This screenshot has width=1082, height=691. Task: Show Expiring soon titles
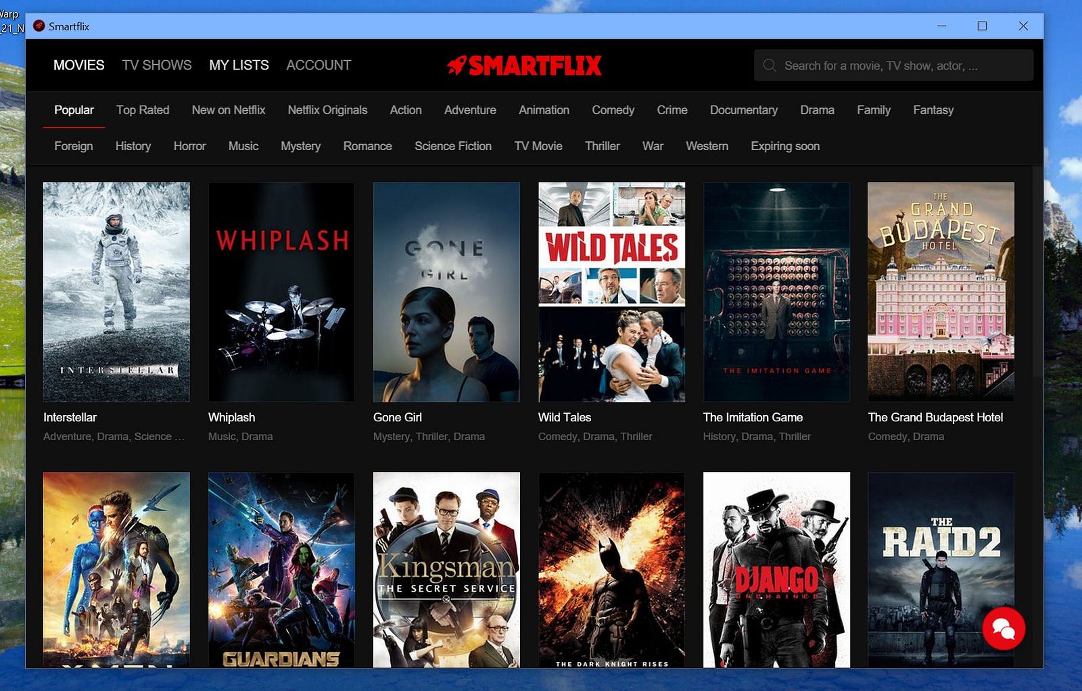coord(785,146)
